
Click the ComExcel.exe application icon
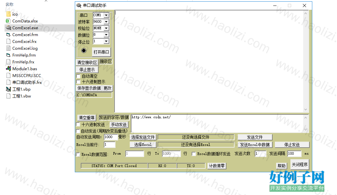pyautogui.click(x=8, y=28)
